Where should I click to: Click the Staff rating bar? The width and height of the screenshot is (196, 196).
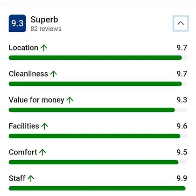(98, 189)
